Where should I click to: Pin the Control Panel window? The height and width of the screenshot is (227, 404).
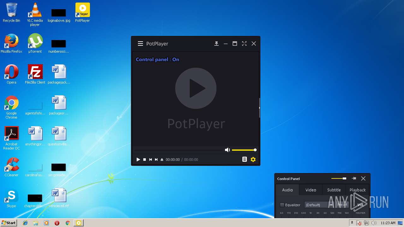point(354,178)
